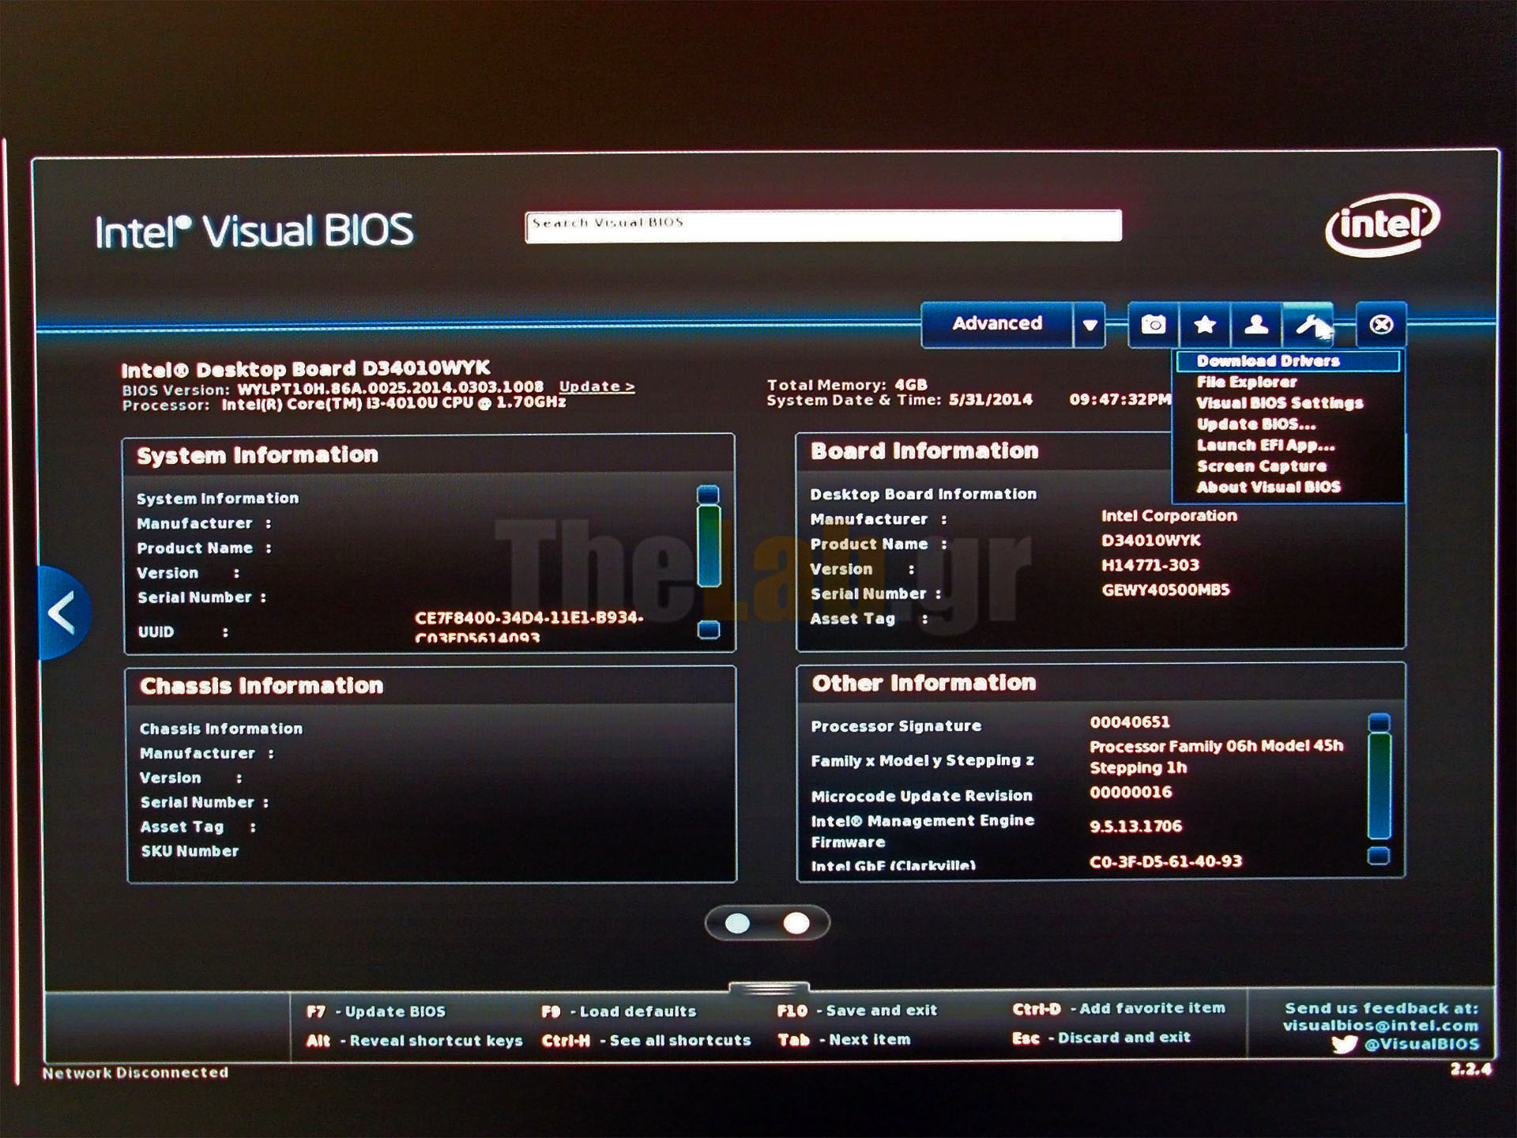Click the circled X exit icon
The width and height of the screenshot is (1517, 1138).
tap(1381, 325)
